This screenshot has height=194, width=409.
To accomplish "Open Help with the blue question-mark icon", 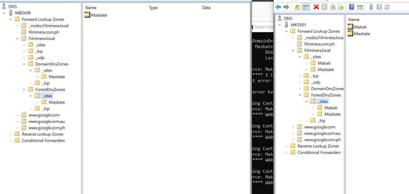I will (x=352, y=7).
